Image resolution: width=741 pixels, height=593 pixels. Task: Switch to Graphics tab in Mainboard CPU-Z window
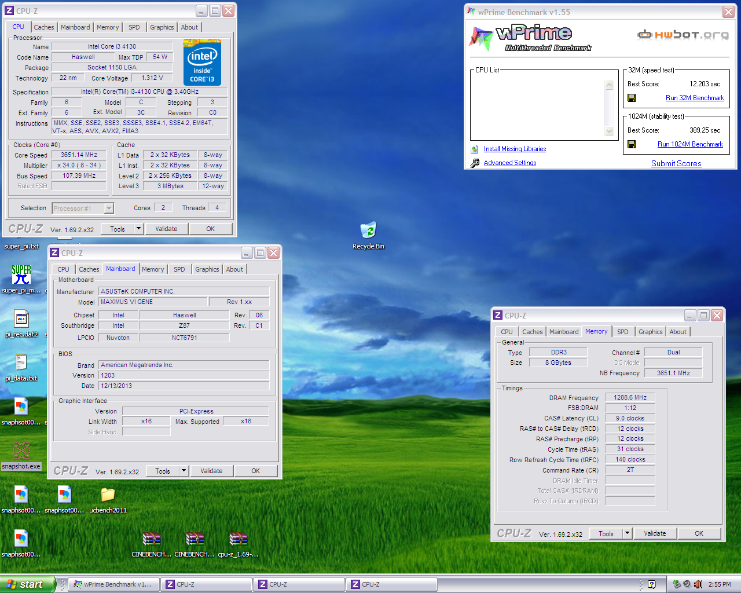click(207, 269)
